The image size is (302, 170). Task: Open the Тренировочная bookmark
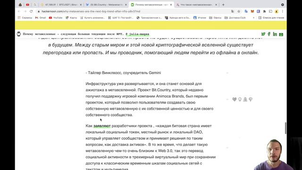click(149, 18)
